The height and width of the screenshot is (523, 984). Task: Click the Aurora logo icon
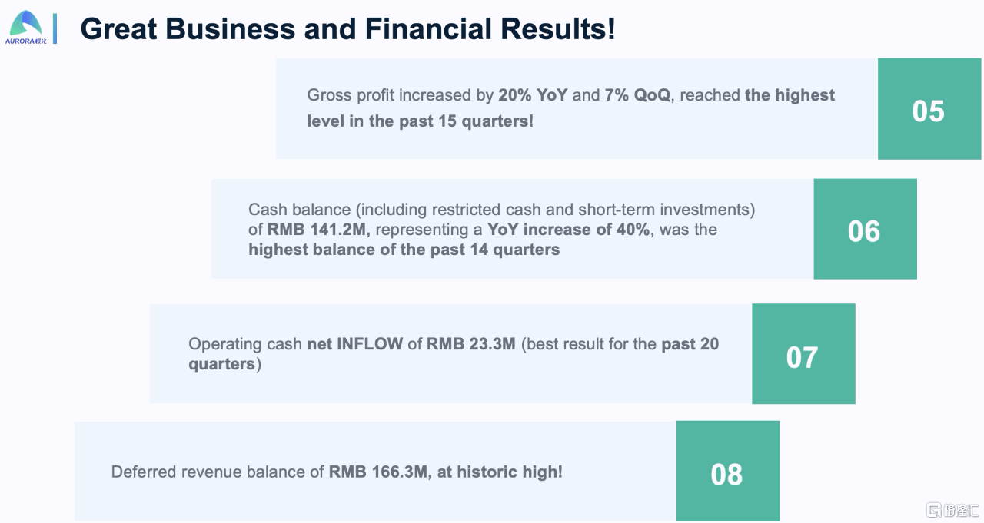click(x=25, y=23)
